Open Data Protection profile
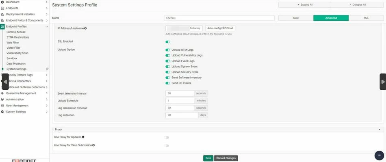 16,64
